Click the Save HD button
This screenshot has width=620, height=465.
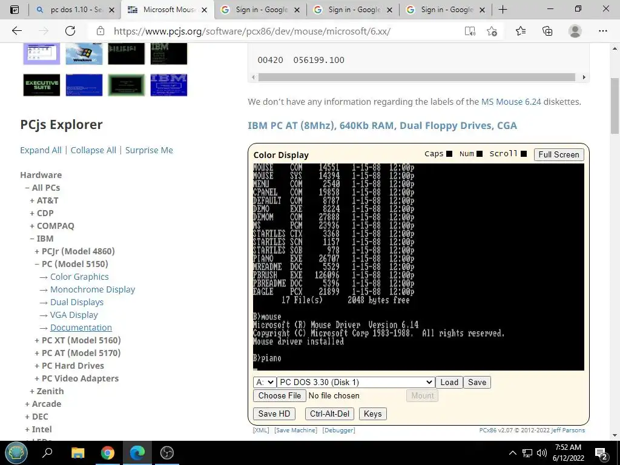tap(274, 414)
